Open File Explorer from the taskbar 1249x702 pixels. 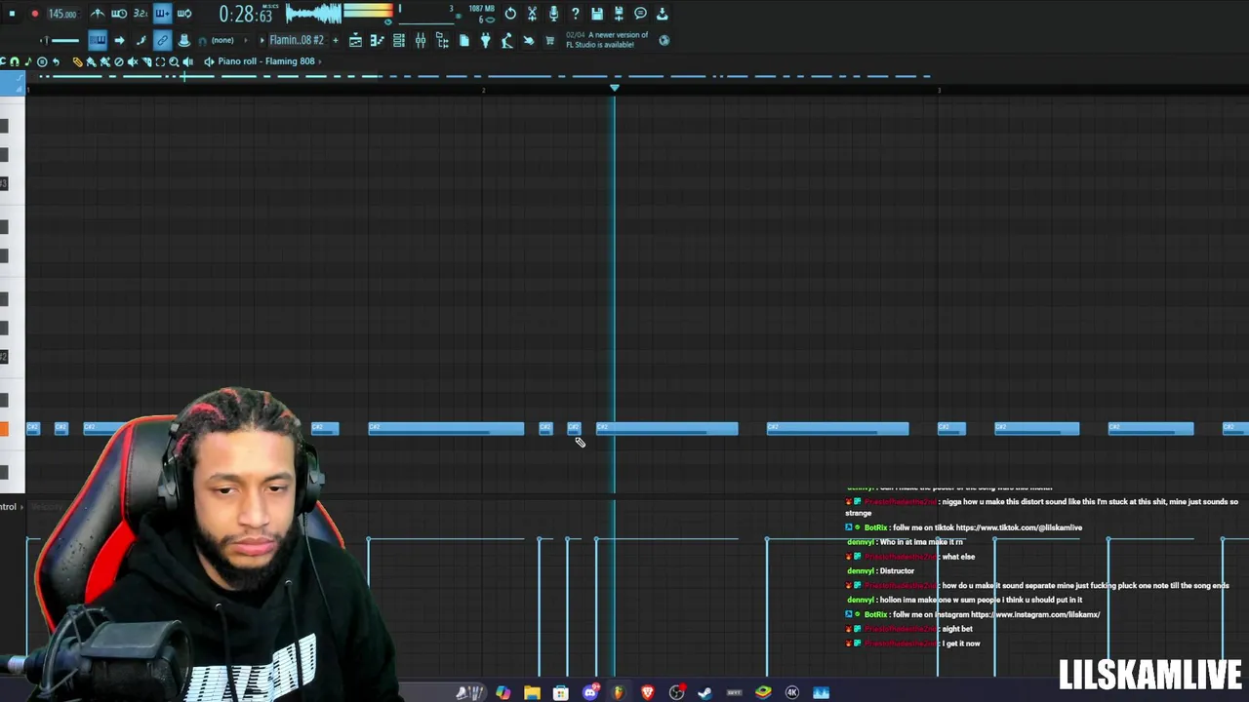pos(532,692)
